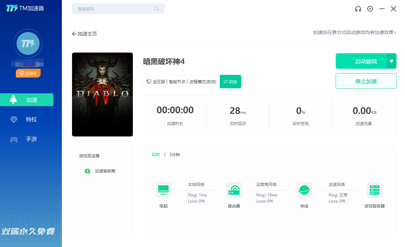The width and height of the screenshot is (405, 247).
Task: Click the 双端永久免费 banner
Action: pyautogui.click(x=28, y=231)
